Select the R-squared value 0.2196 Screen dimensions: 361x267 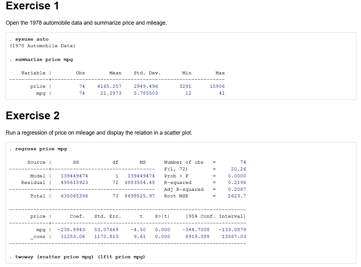[237, 183]
